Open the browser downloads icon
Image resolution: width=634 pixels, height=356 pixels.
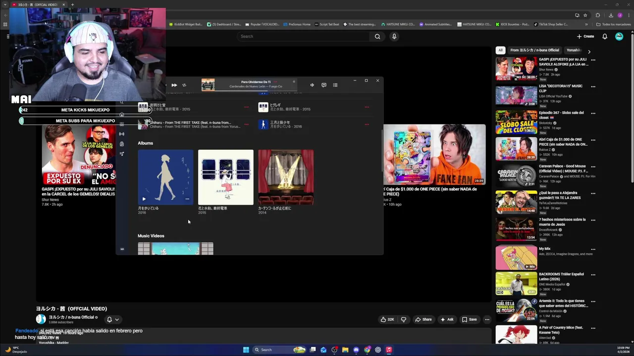[x=610, y=15]
